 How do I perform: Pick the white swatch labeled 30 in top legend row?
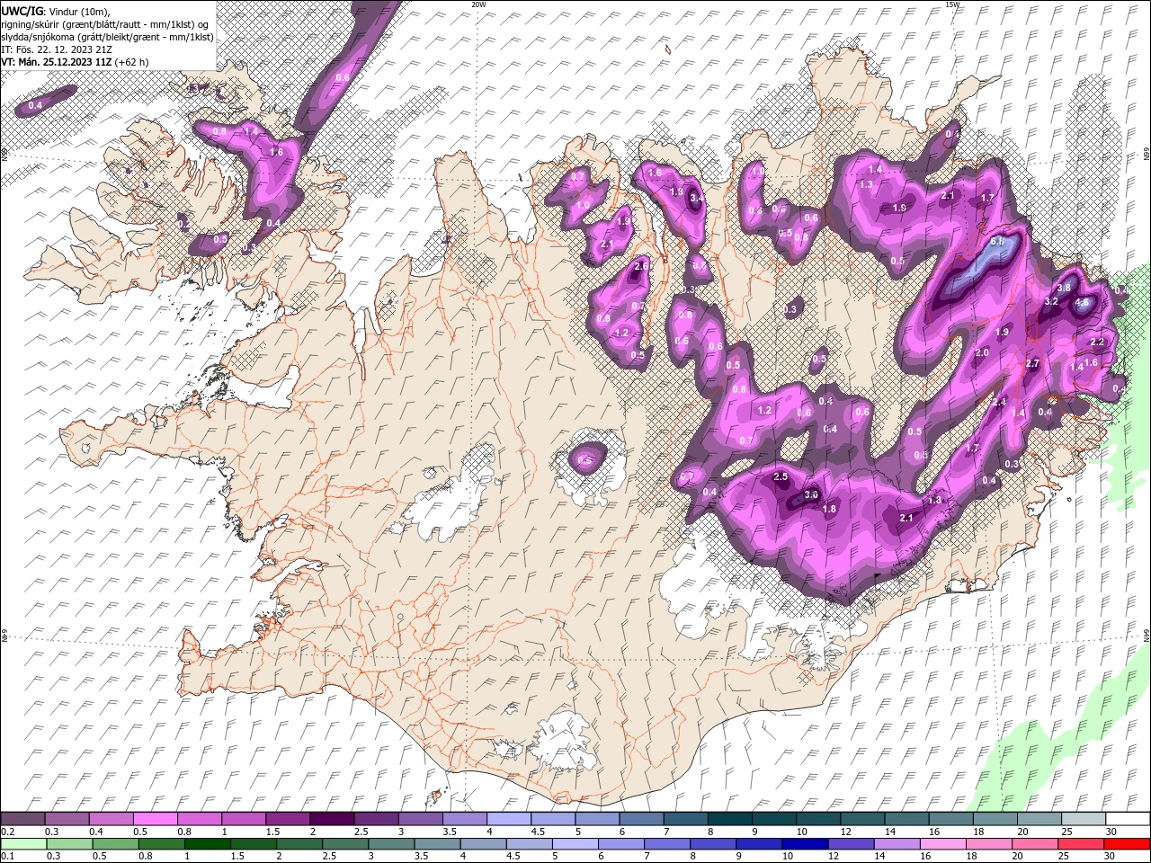pyautogui.click(x=1127, y=819)
